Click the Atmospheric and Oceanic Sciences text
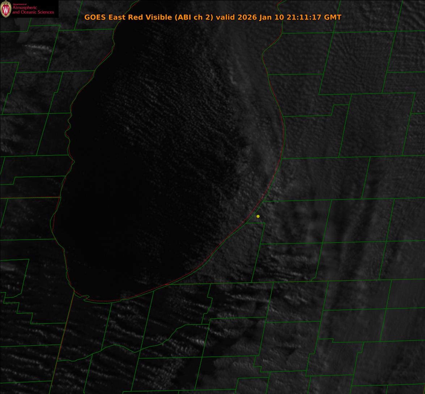 pyautogui.click(x=33, y=10)
